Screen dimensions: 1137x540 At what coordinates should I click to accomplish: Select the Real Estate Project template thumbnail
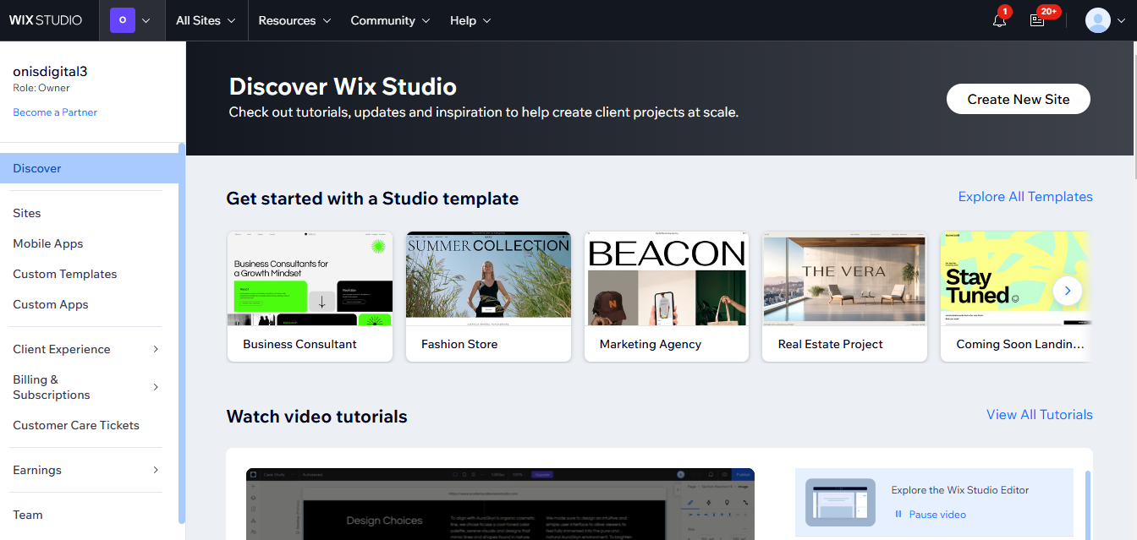click(845, 279)
